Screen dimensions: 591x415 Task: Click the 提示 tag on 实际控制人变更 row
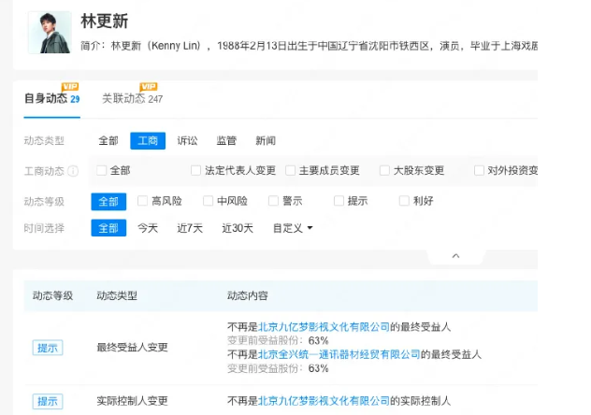[48, 401]
